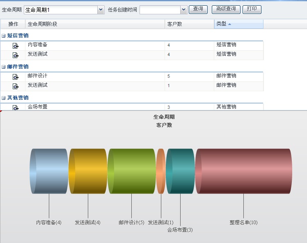Open action icon for 会场布置 row
This screenshot has width=307, height=243.
pyautogui.click(x=16, y=108)
